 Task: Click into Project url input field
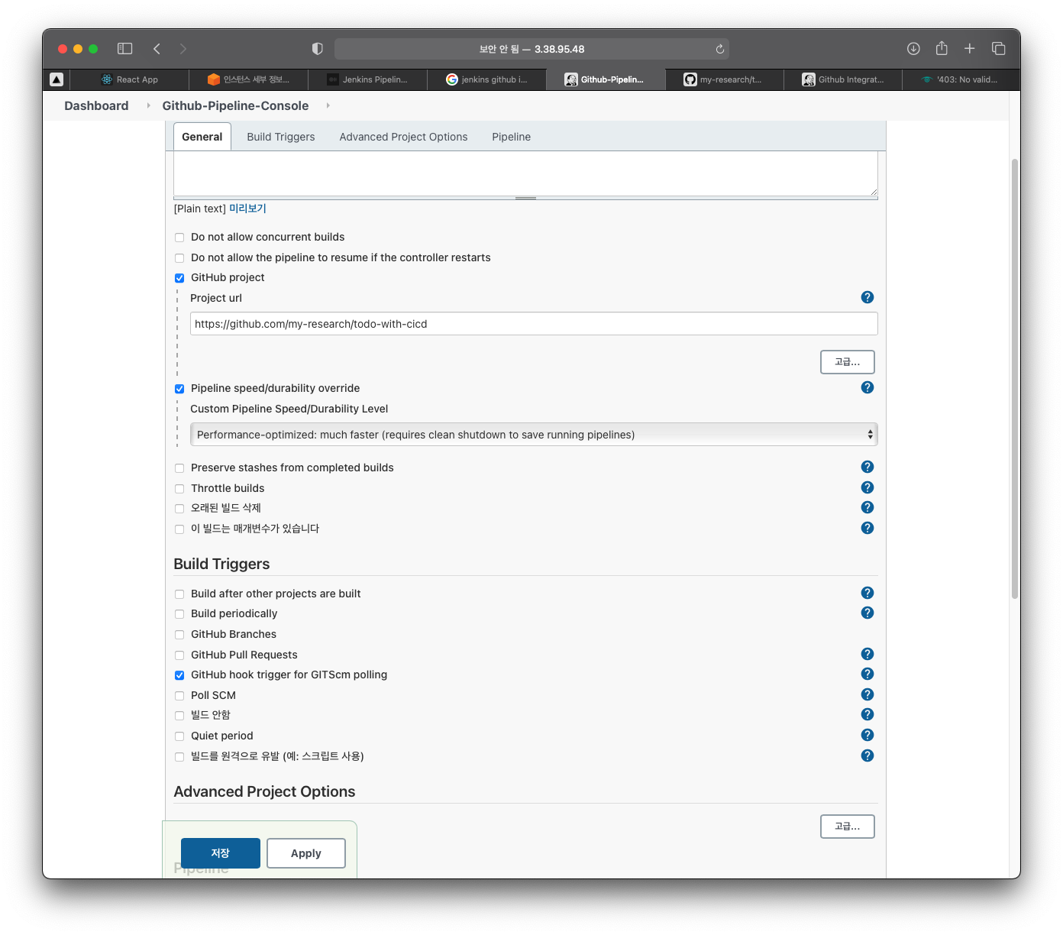(x=534, y=324)
